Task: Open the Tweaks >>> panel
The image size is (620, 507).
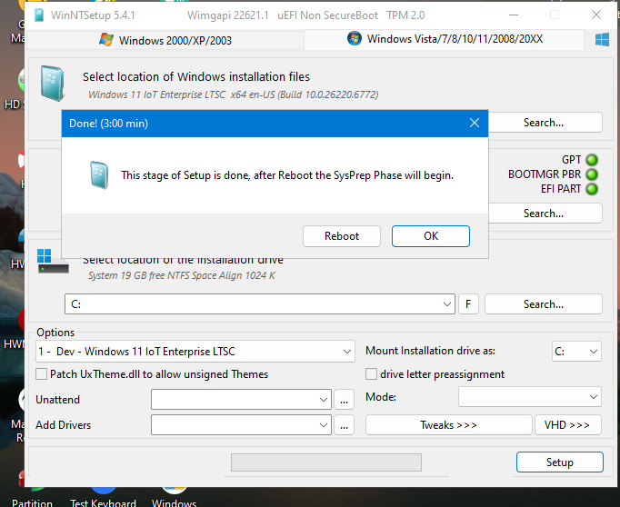Action: pos(449,425)
